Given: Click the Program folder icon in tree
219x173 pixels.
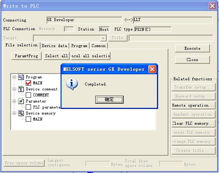Looking at the screenshot, I should (x=21, y=77).
